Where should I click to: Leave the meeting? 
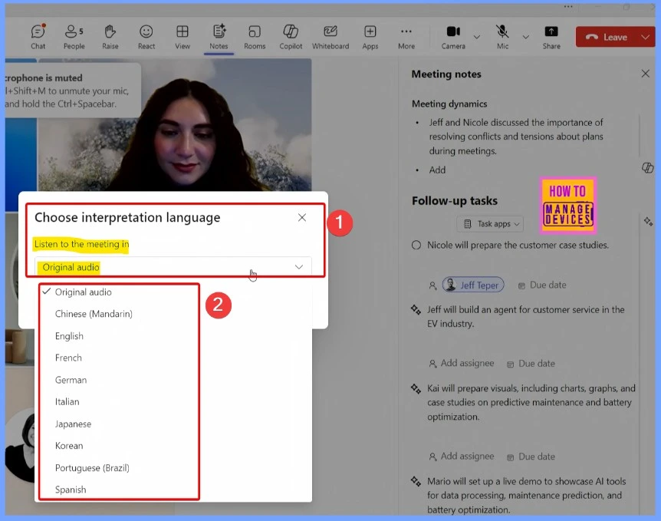click(x=607, y=37)
